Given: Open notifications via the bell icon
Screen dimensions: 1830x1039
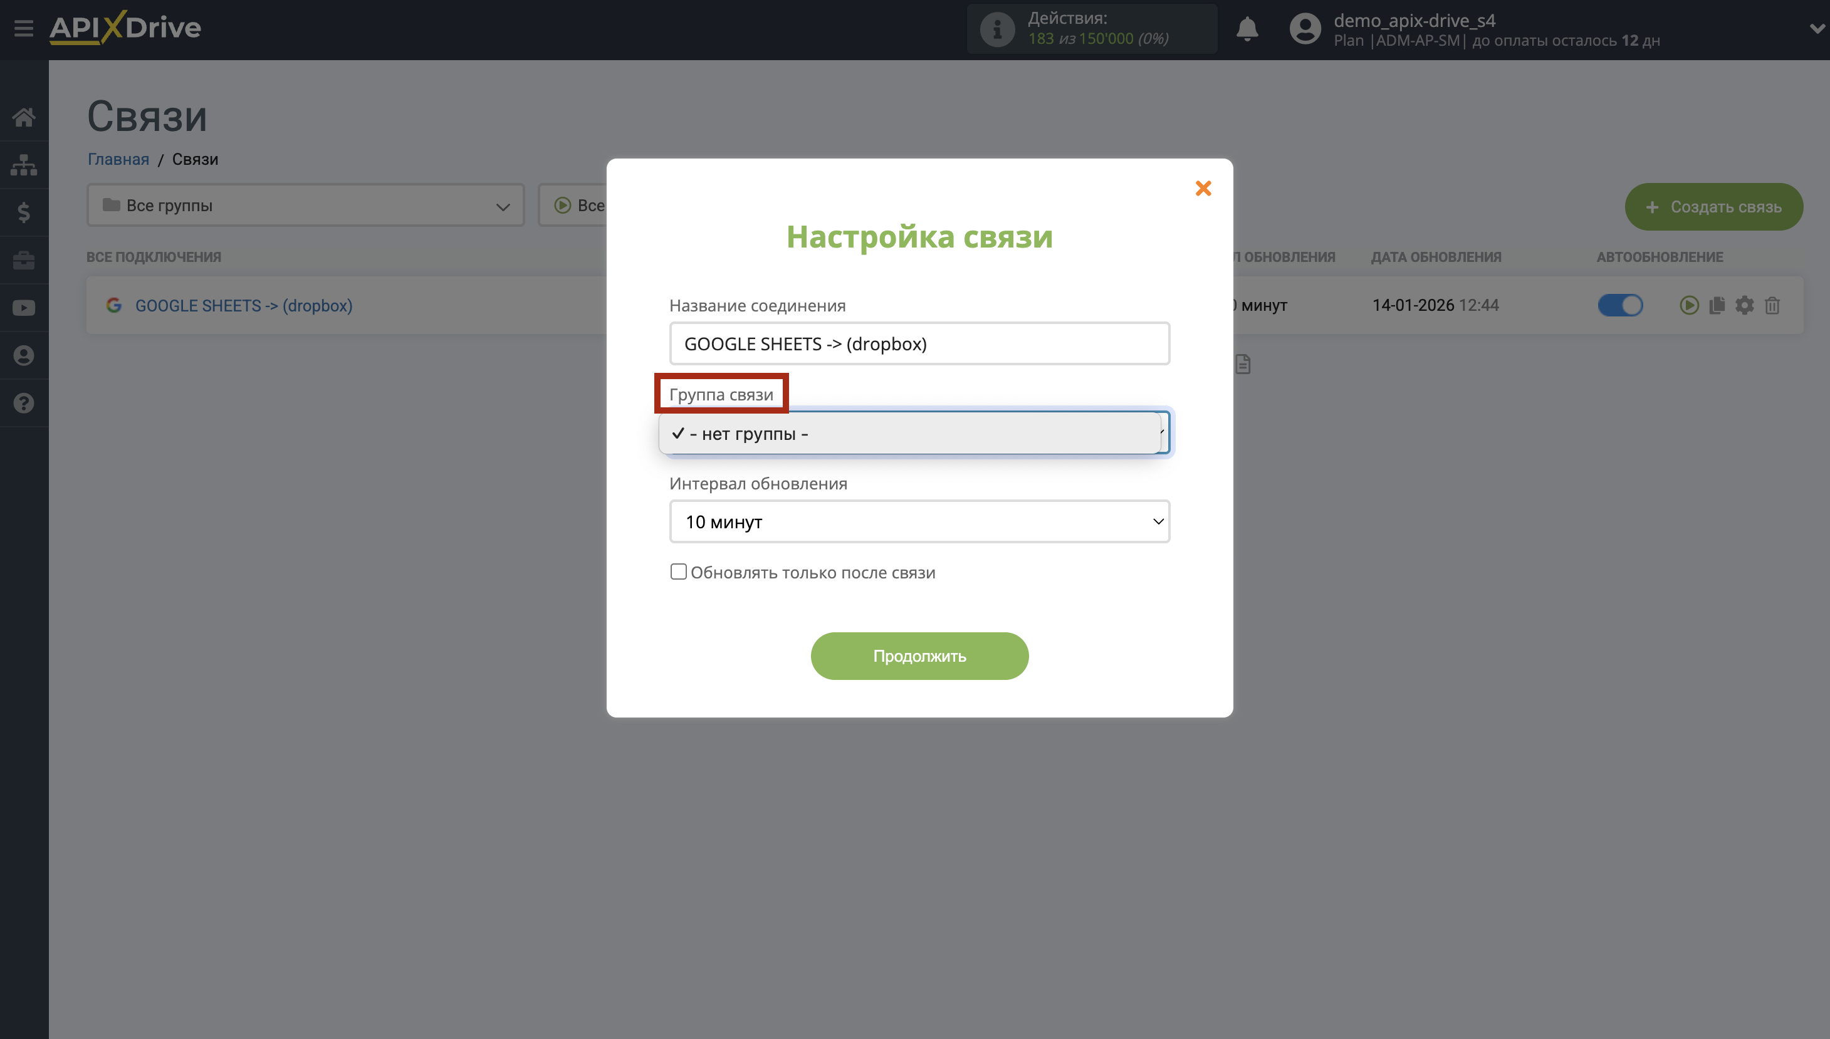Looking at the screenshot, I should [1248, 29].
